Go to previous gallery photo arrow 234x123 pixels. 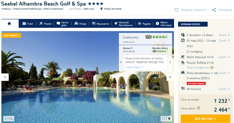(5, 77)
